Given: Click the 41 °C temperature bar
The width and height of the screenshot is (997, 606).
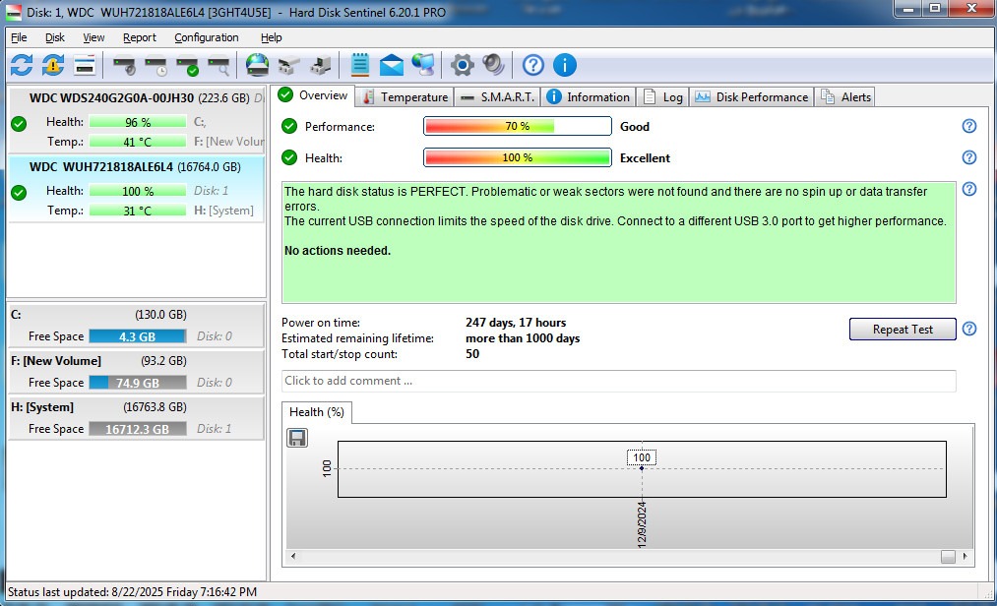Looking at the screenshot, I should tap(138, 142).
